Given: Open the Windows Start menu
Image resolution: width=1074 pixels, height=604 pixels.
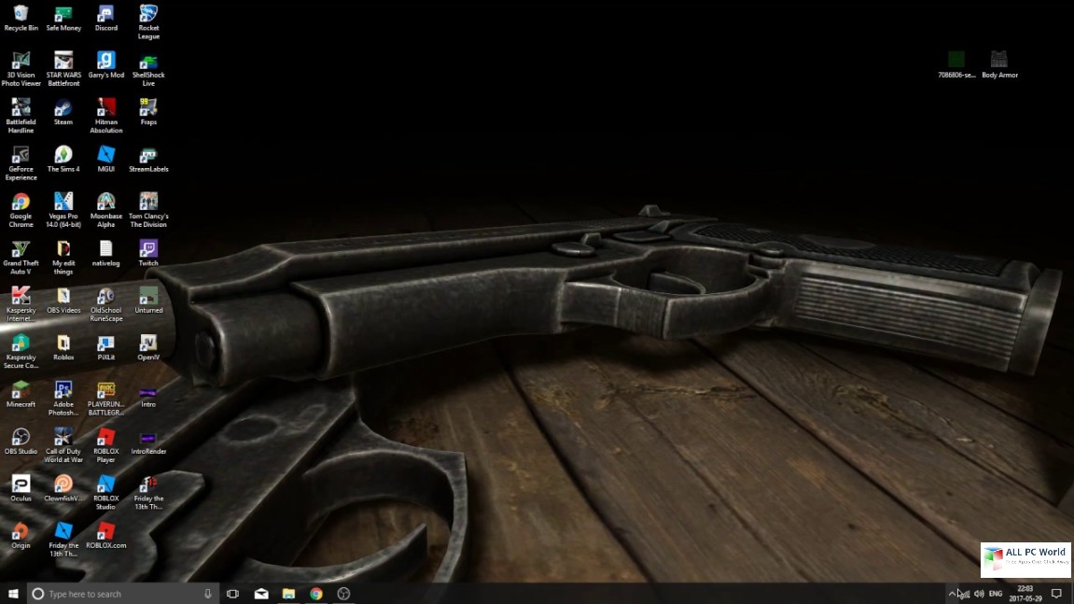Looking at the screenshot, I should (13, 594).
